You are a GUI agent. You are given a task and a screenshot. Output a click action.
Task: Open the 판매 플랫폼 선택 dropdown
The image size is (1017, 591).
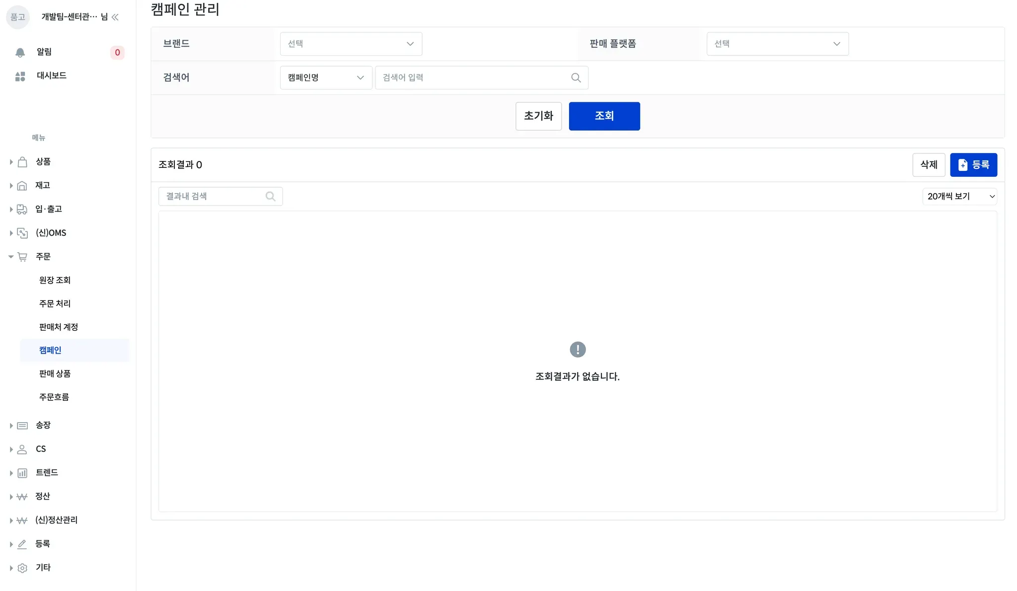tap(777, 44)
